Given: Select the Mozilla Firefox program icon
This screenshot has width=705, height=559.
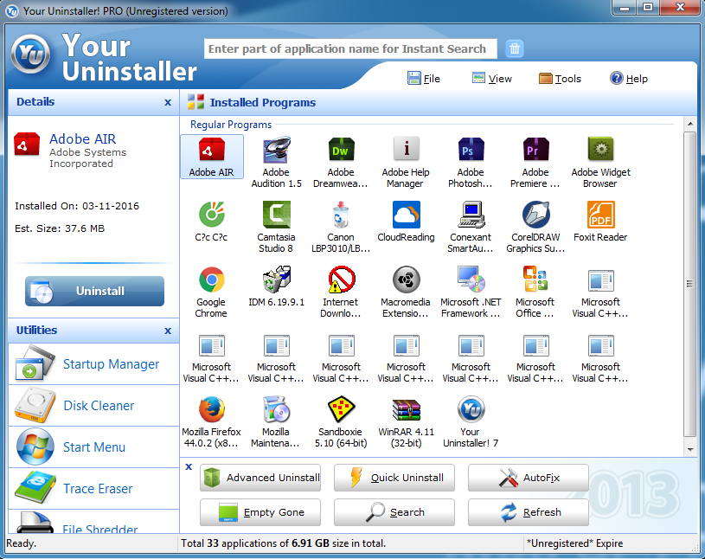Looking at the screenshot, I should (211, 410).
